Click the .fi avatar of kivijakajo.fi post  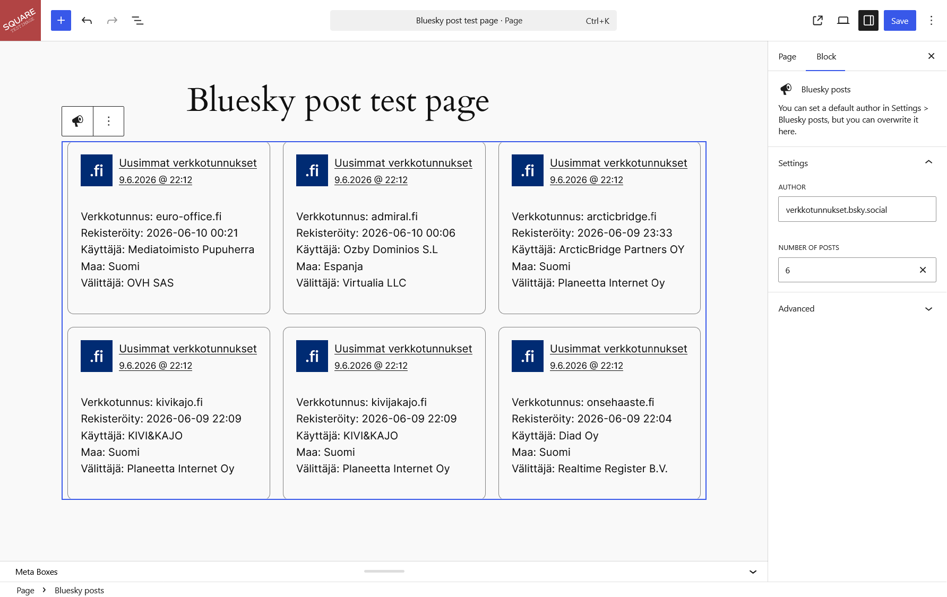312,356
